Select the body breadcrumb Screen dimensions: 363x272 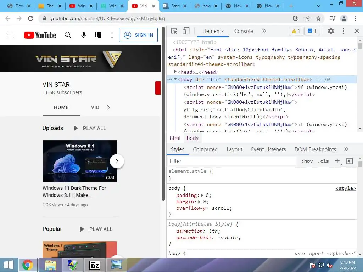192,138
